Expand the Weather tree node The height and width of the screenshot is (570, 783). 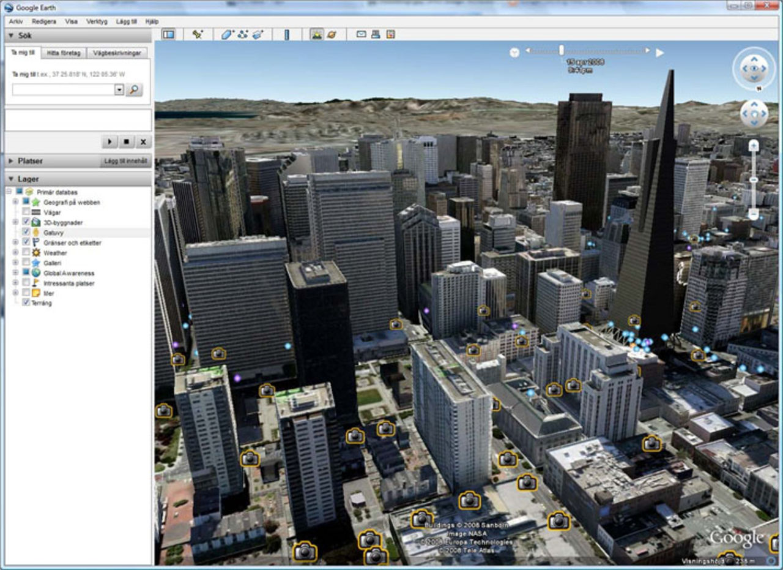[x=15, y=252]
